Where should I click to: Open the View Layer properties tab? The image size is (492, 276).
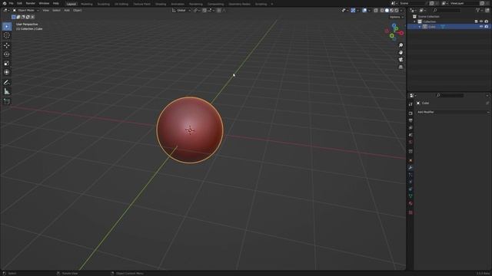point(411,128)
